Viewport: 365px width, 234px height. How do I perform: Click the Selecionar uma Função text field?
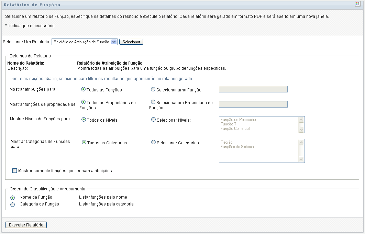(253, 89)
